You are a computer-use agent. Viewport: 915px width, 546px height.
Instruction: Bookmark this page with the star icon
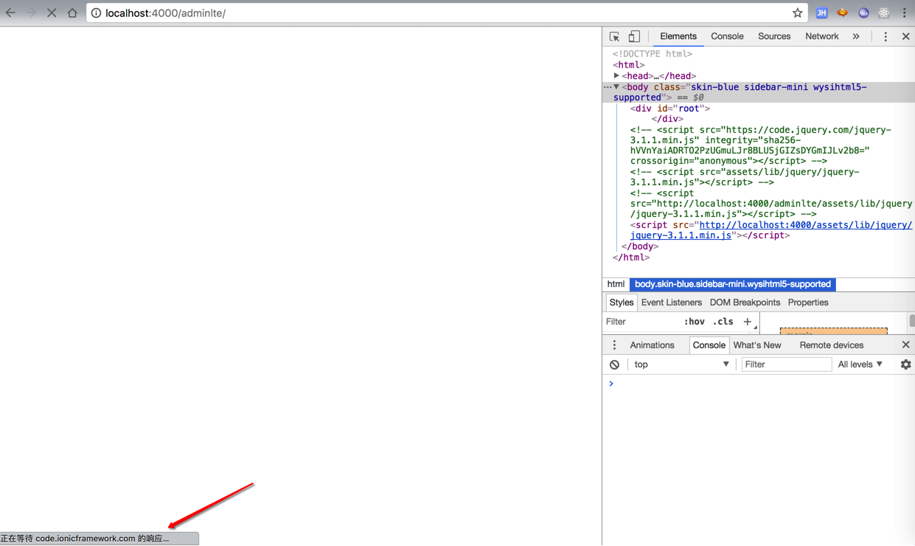point(797,13)
